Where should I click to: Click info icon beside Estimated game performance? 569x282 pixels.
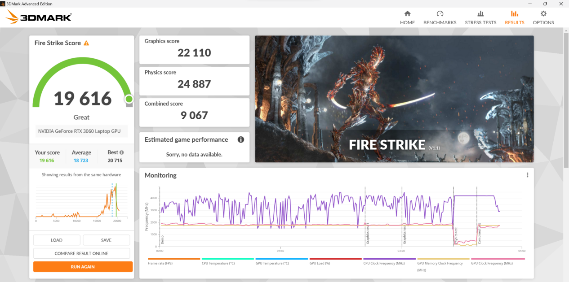point(240,139)
